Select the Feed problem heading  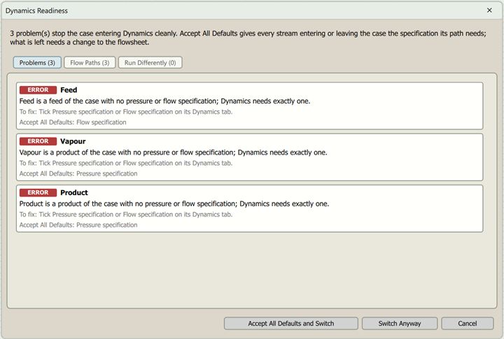pyautogui.click(x=69, y=90)
